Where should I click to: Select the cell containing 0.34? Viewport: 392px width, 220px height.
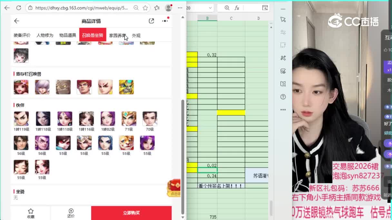[207, 175]
